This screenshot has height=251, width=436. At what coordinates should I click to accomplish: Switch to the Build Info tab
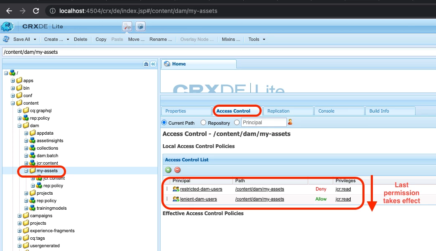[x=390, y=111]
